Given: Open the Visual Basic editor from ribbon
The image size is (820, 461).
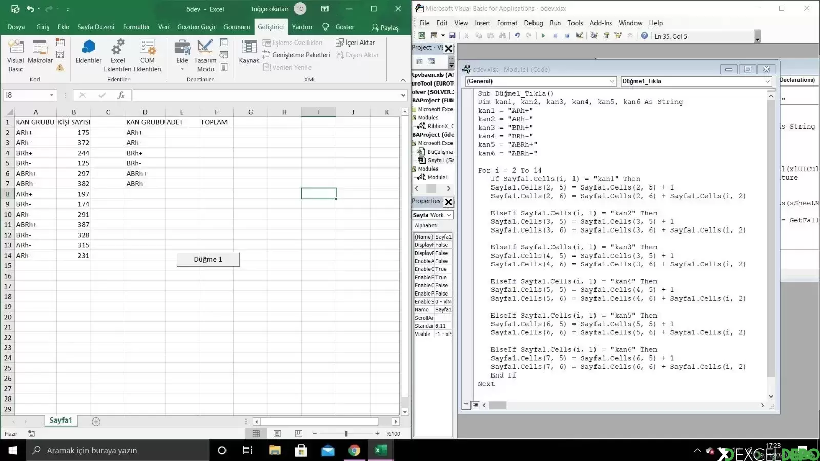Looking at the screenshot, I should [x=15, y=56].
